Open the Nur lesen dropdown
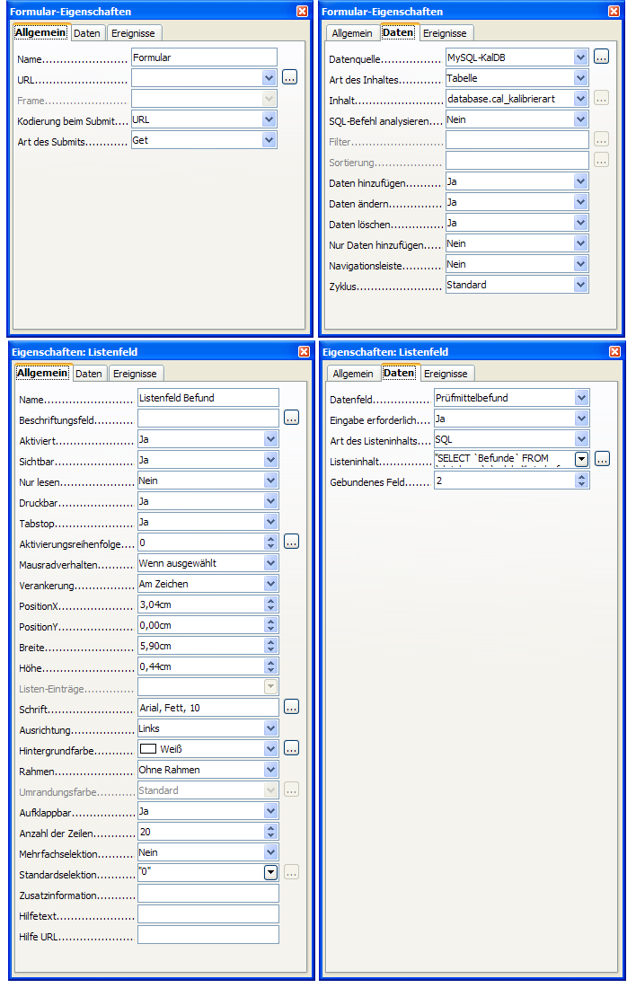This screenshot has width=636, height=988. point(271,480)
